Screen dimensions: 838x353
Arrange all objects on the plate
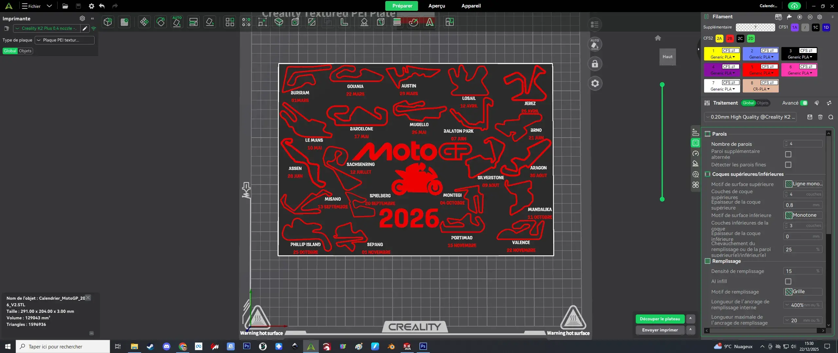coord(193,22)
